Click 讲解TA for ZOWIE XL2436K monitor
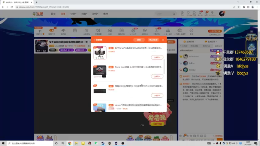 pos(157,57)
